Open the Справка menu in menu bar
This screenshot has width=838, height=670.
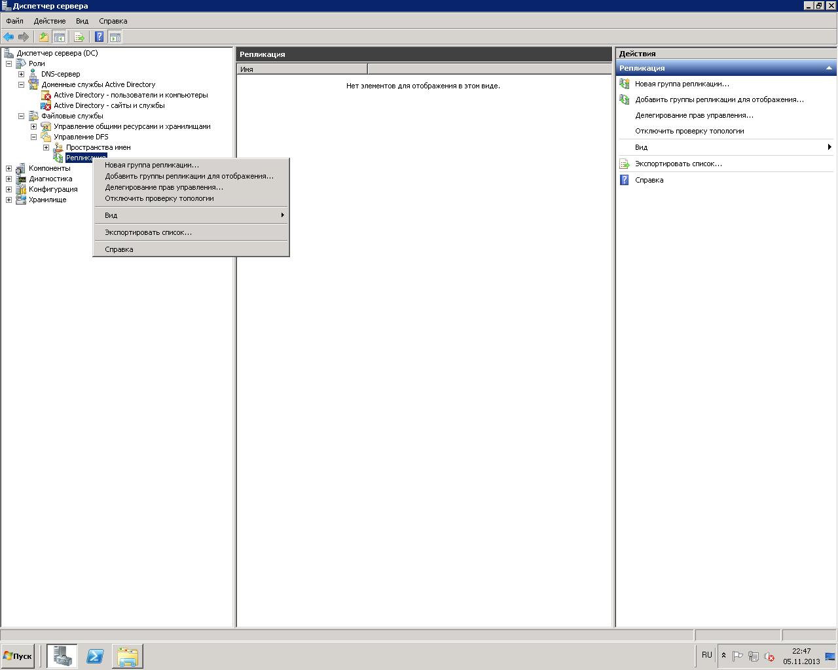point(113,21)
